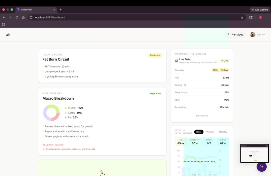The image size is (271, 176).
Task: Click the air logo
Action: pos(8,35)
